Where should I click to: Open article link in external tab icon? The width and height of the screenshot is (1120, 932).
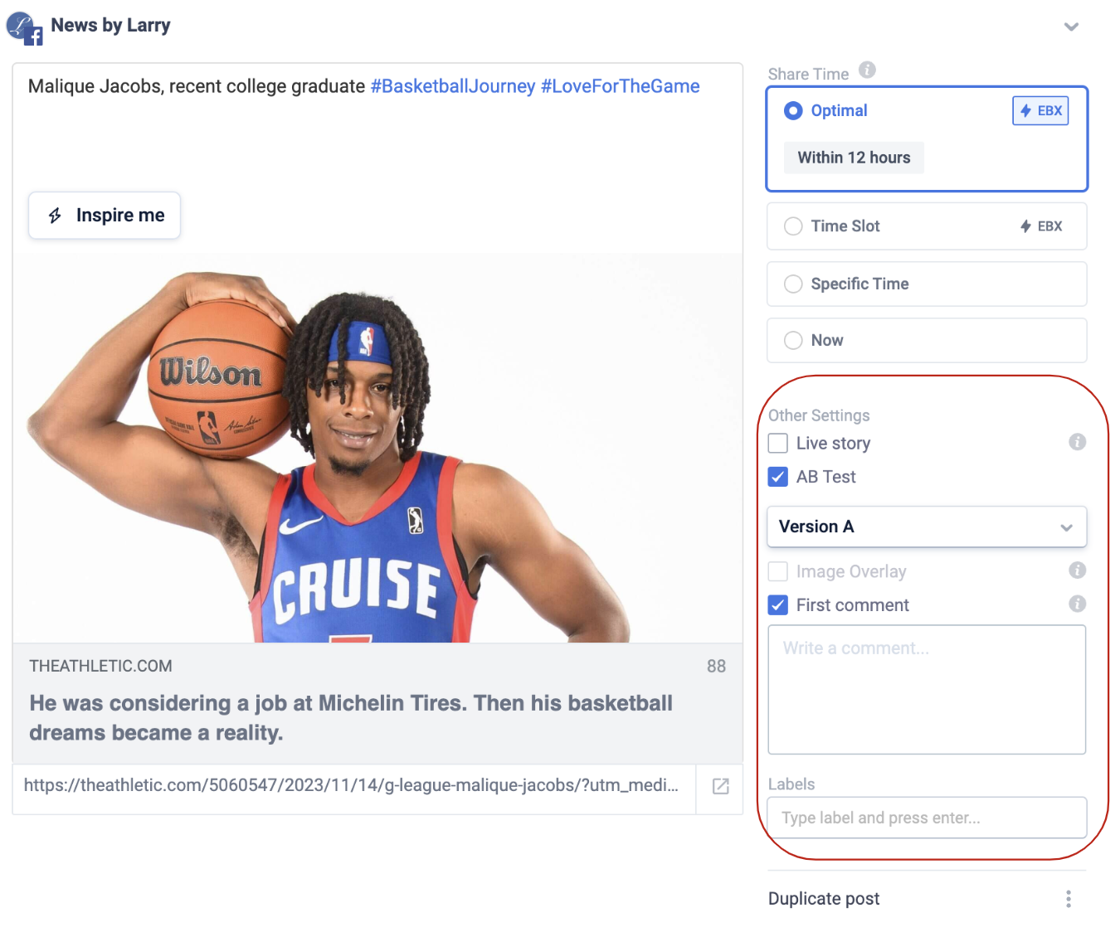coord(720,786)
